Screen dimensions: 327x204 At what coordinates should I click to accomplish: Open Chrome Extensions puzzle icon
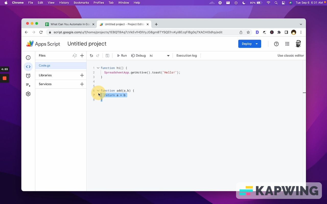[279, 32]
